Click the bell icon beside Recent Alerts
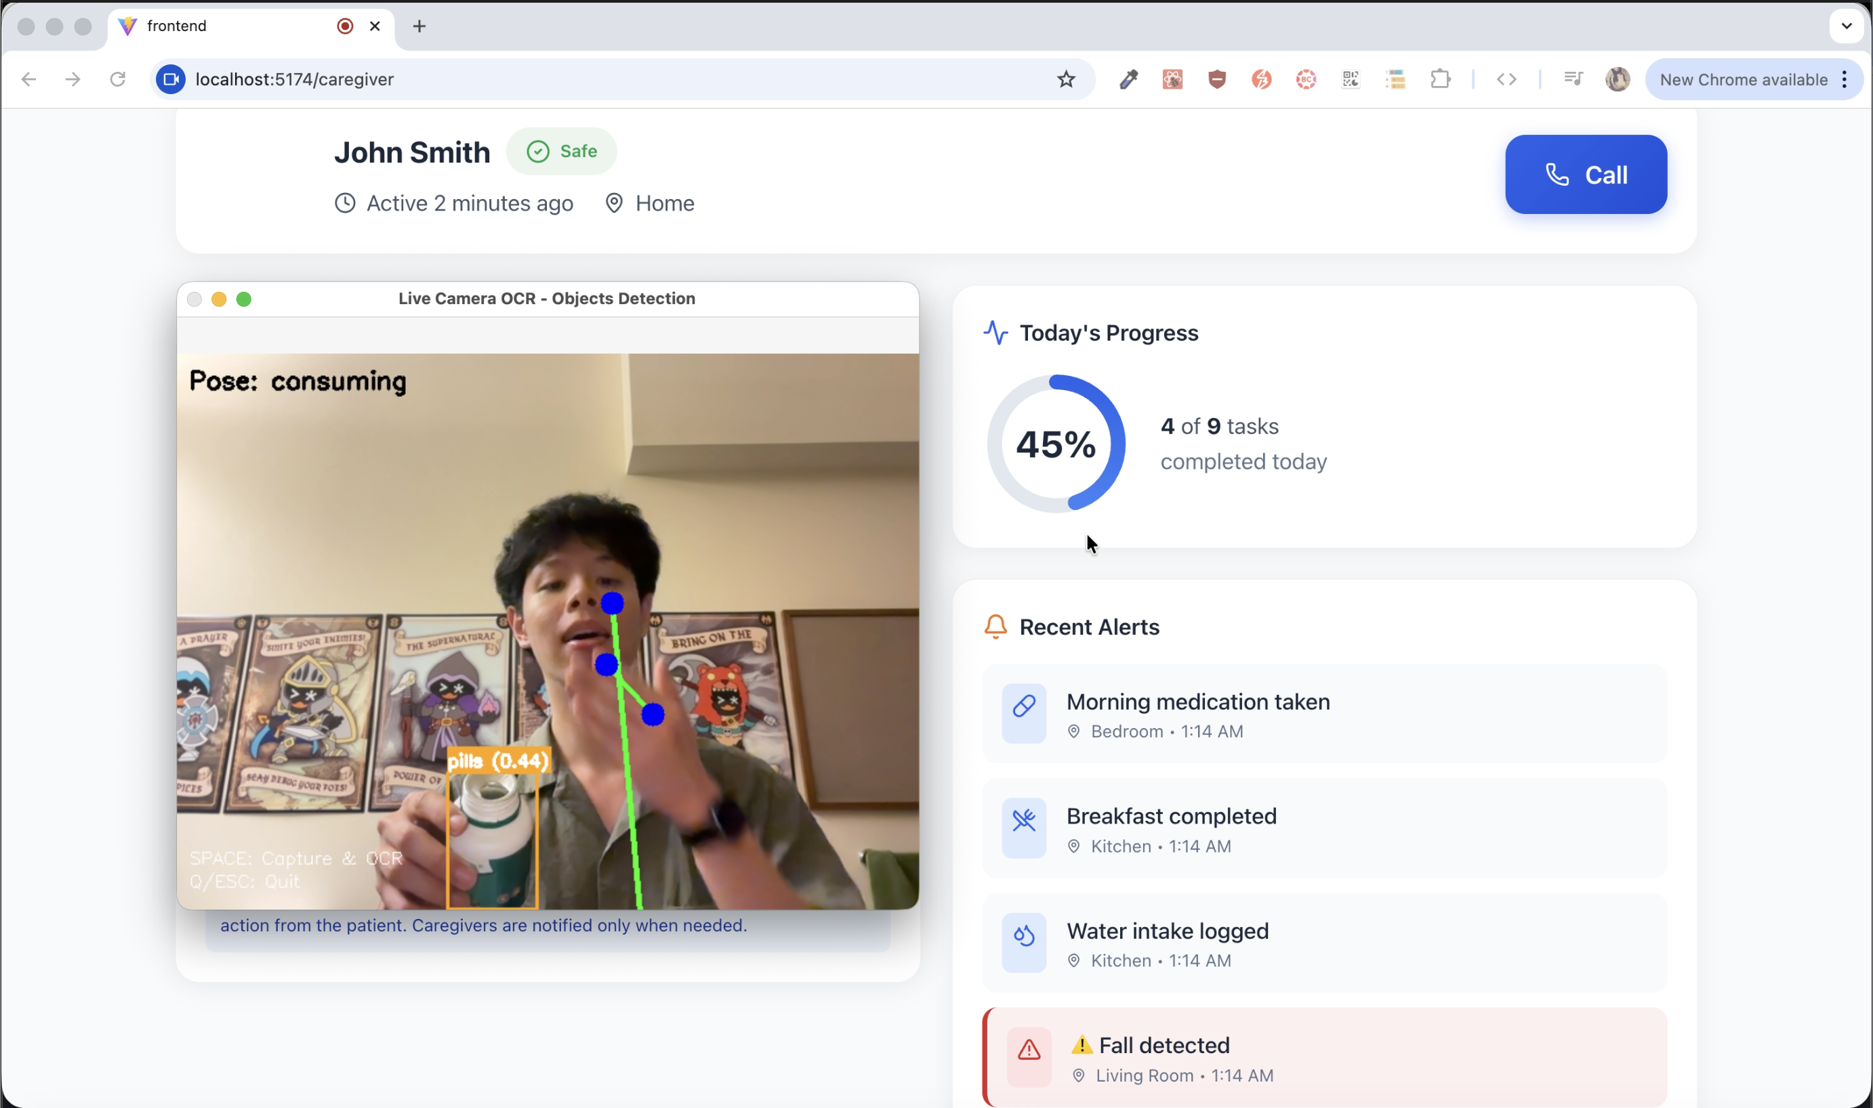Viewport: 1873px width, 1108px height. click(995, 626)
